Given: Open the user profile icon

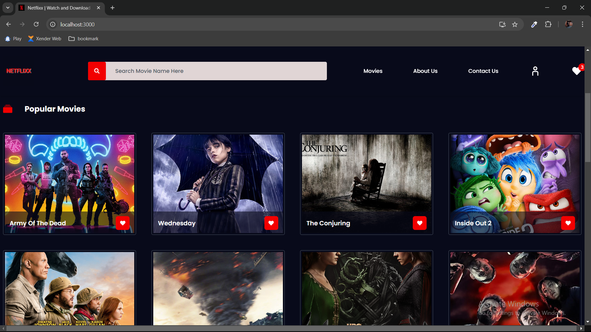Looking at the screenshot, I should pyautogui.click(x=535, y=71).
